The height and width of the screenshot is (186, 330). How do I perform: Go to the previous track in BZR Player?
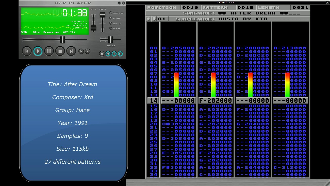pyautogui.click(x=27, y=51)
